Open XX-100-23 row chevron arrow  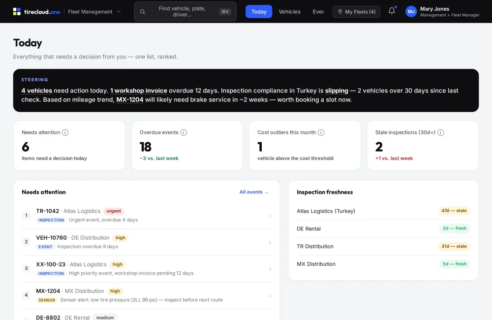[x=270, y=269]
